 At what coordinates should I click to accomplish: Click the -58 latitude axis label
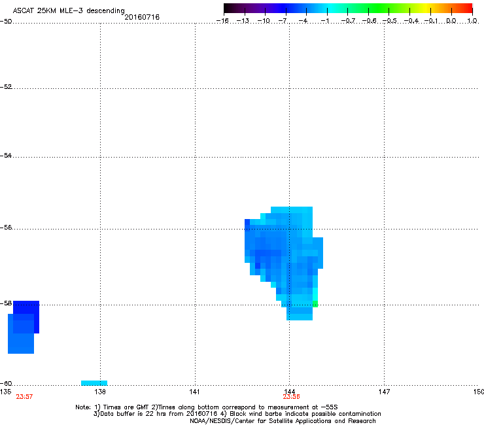pos(6,303)
